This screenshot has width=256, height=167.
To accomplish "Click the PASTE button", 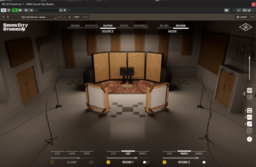I will tap(85, 17).
